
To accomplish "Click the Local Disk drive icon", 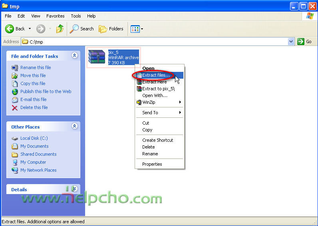I will coord(15,139).
